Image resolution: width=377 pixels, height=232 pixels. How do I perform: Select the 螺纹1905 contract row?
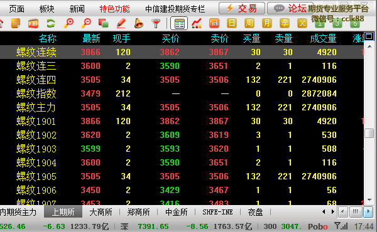[182, 176]
